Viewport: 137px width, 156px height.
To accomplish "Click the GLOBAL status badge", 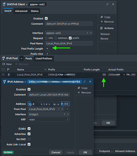I will pyautogui.click(x=8, y=152).
